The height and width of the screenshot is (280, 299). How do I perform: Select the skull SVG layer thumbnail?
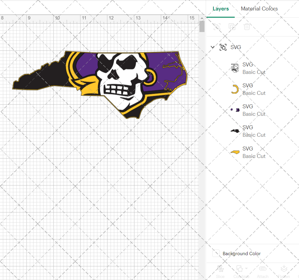tap(235, 68)
